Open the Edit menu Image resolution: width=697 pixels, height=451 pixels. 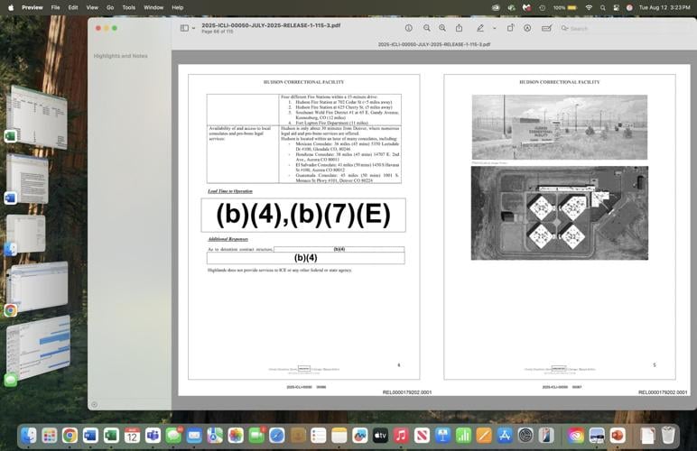73,7
